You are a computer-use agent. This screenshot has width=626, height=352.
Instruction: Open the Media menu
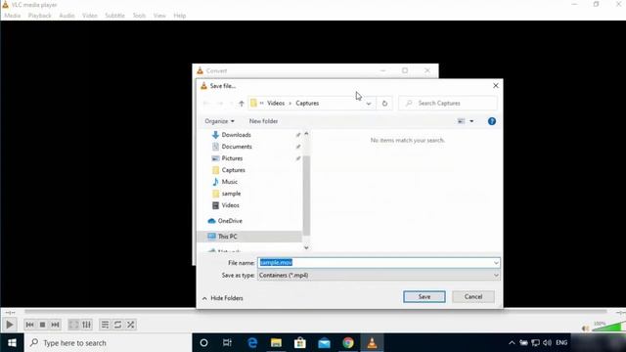tap(12, 16)
